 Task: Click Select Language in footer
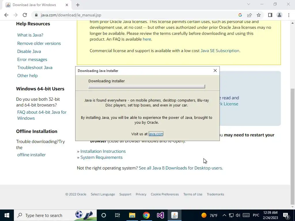point(103,194)
